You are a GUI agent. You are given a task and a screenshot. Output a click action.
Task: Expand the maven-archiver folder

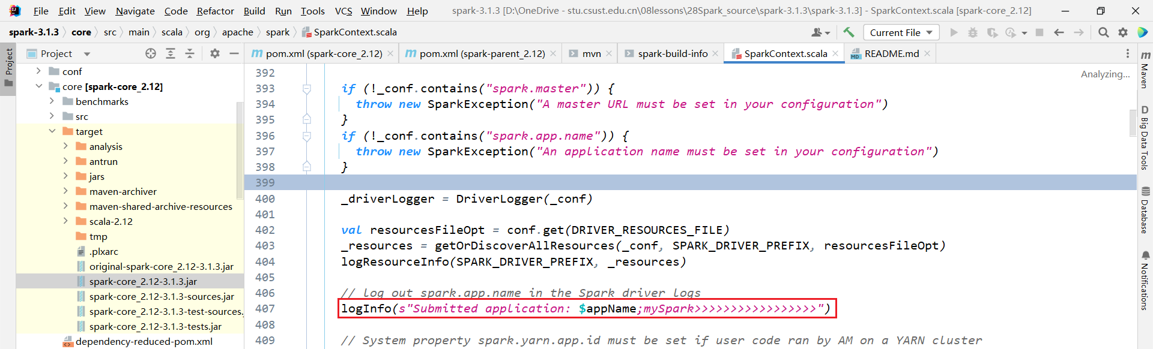click(x=65, y=191)
